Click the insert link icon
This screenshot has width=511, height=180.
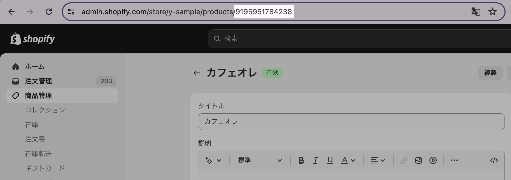(404, 160)
